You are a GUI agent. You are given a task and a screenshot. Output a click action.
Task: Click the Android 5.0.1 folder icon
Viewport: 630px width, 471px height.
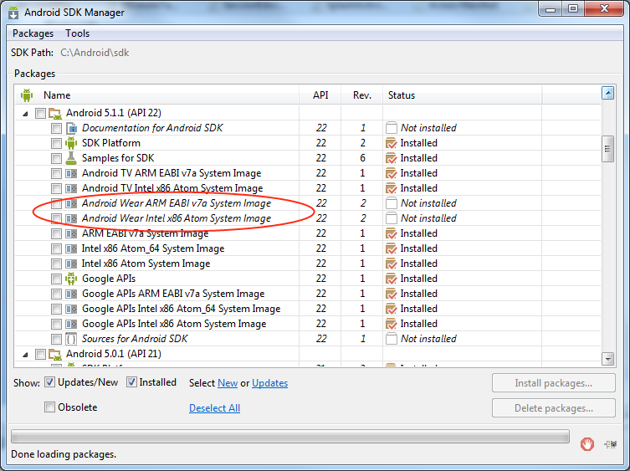(55, 355)
